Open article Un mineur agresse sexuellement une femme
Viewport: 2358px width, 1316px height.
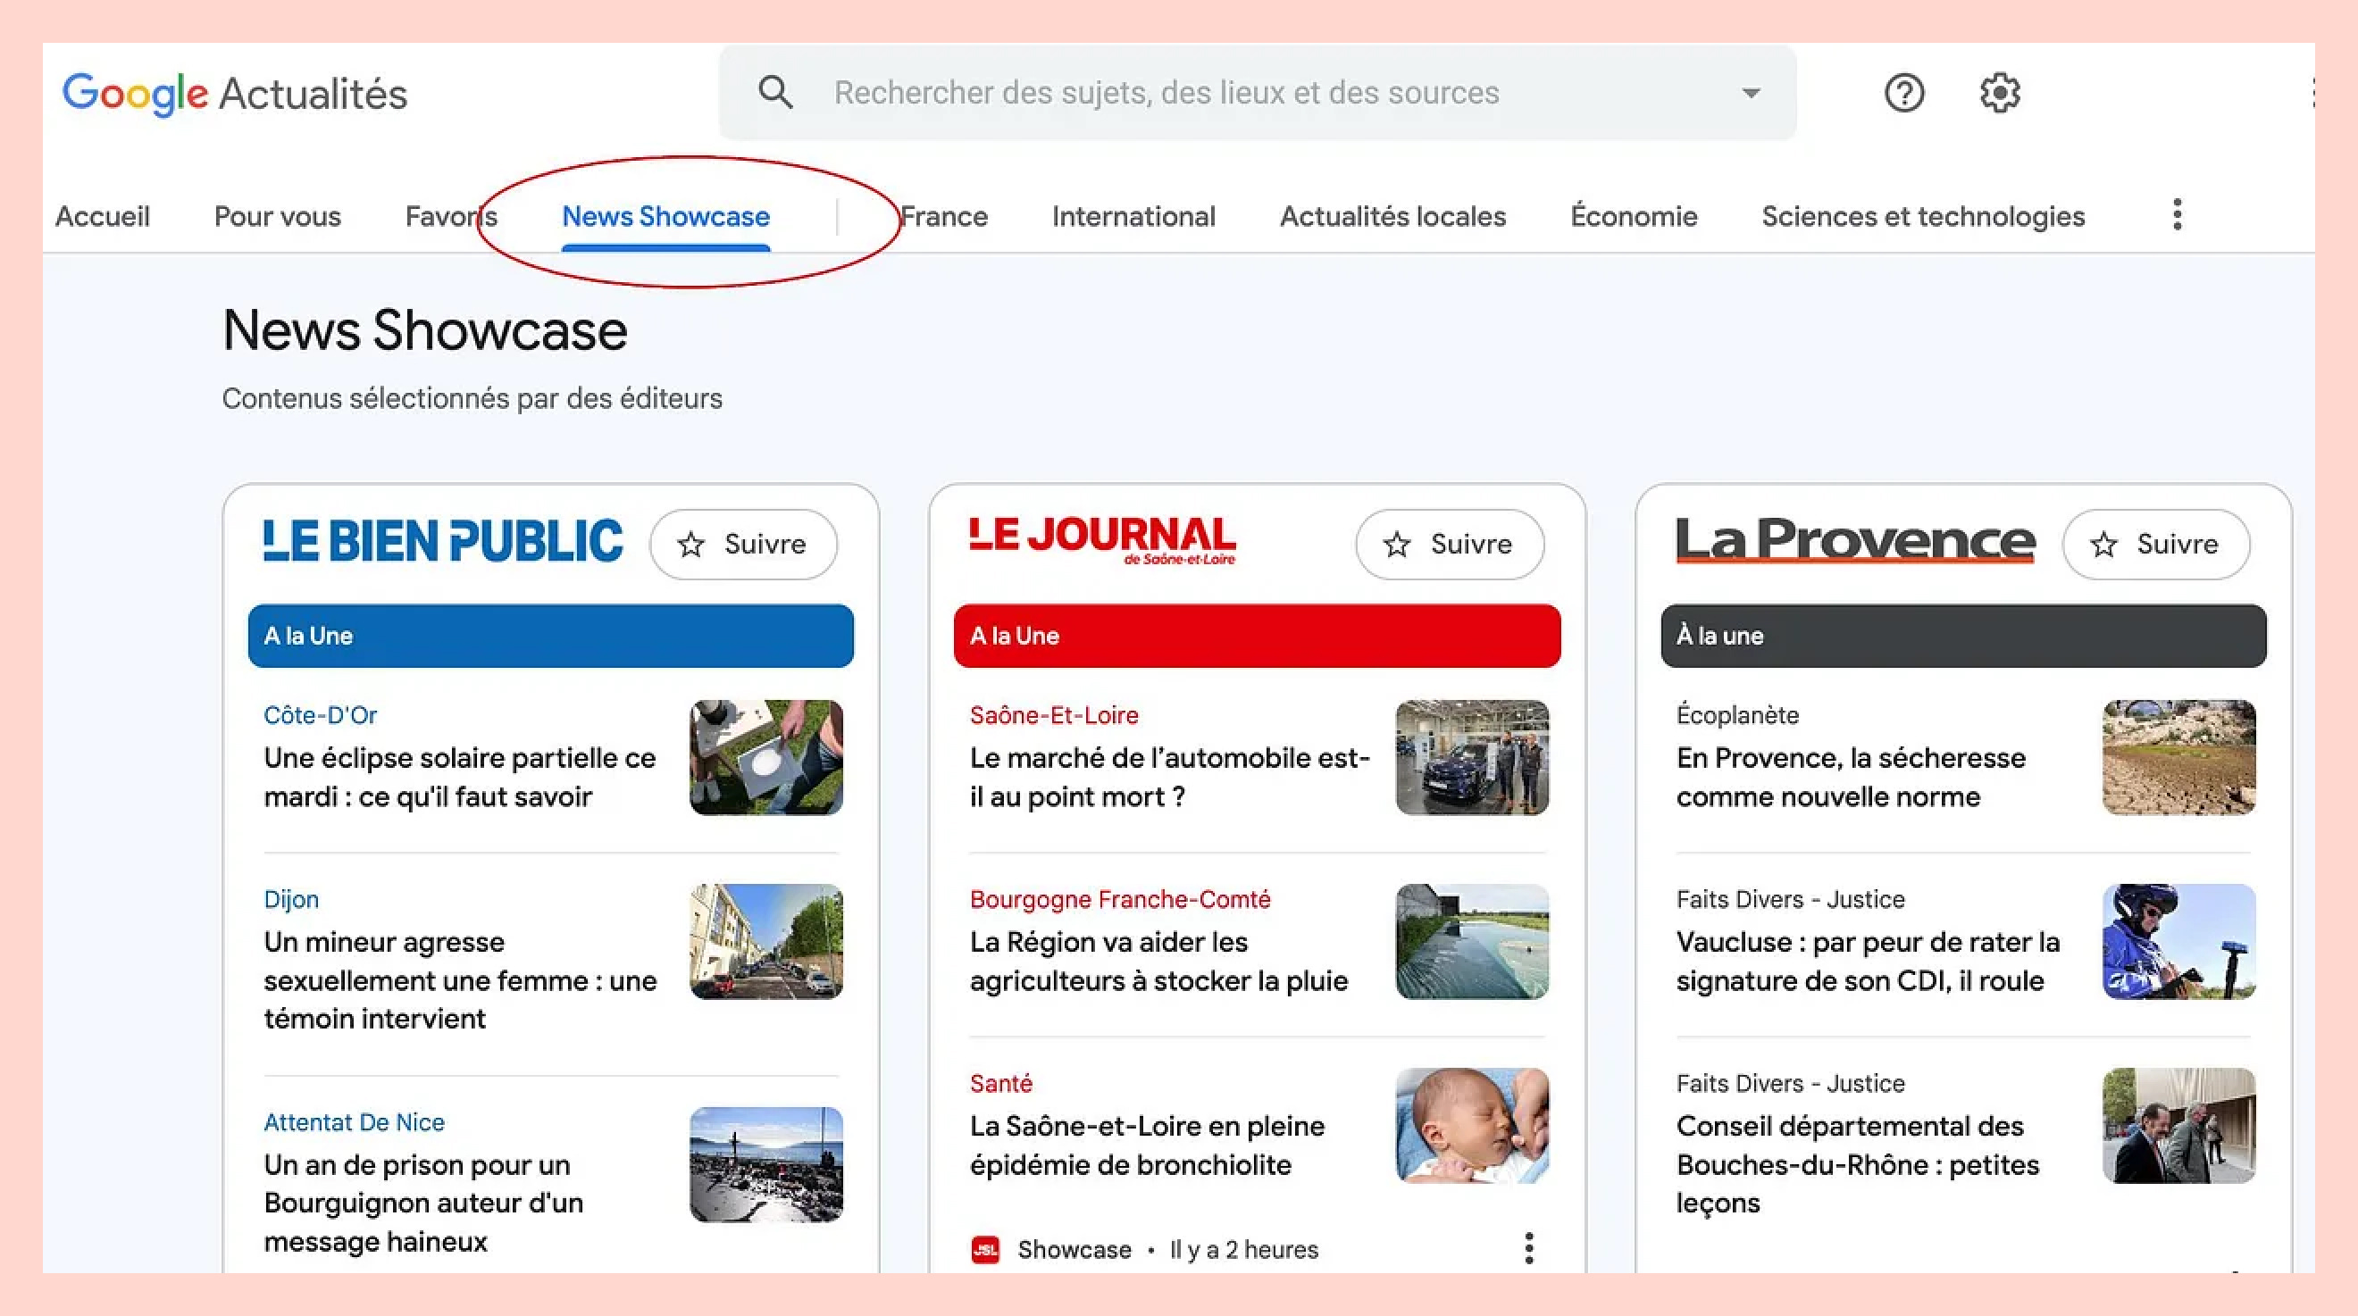coord(460,980)
